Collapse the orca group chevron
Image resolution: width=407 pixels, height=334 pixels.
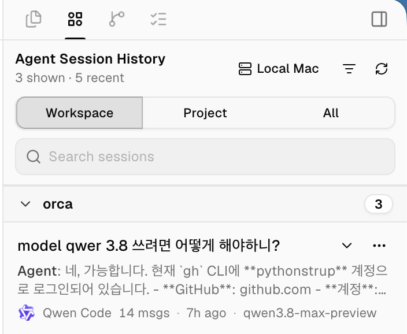[x=25, y=204]
